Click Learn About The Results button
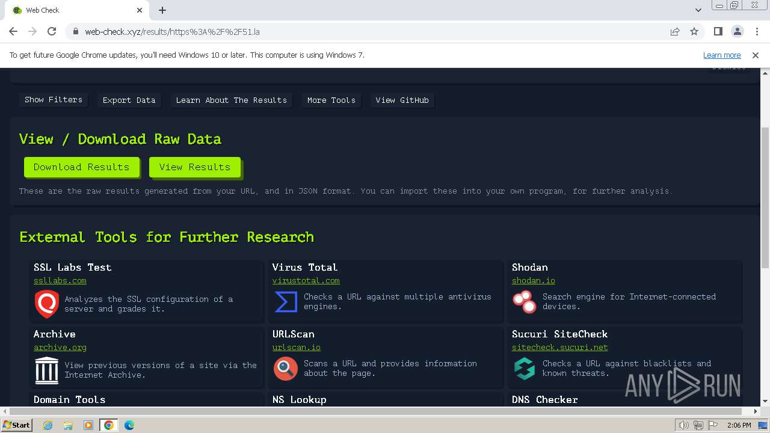Image resolution: width=770 pixels, height=433 pixels. tap(231, 100)
